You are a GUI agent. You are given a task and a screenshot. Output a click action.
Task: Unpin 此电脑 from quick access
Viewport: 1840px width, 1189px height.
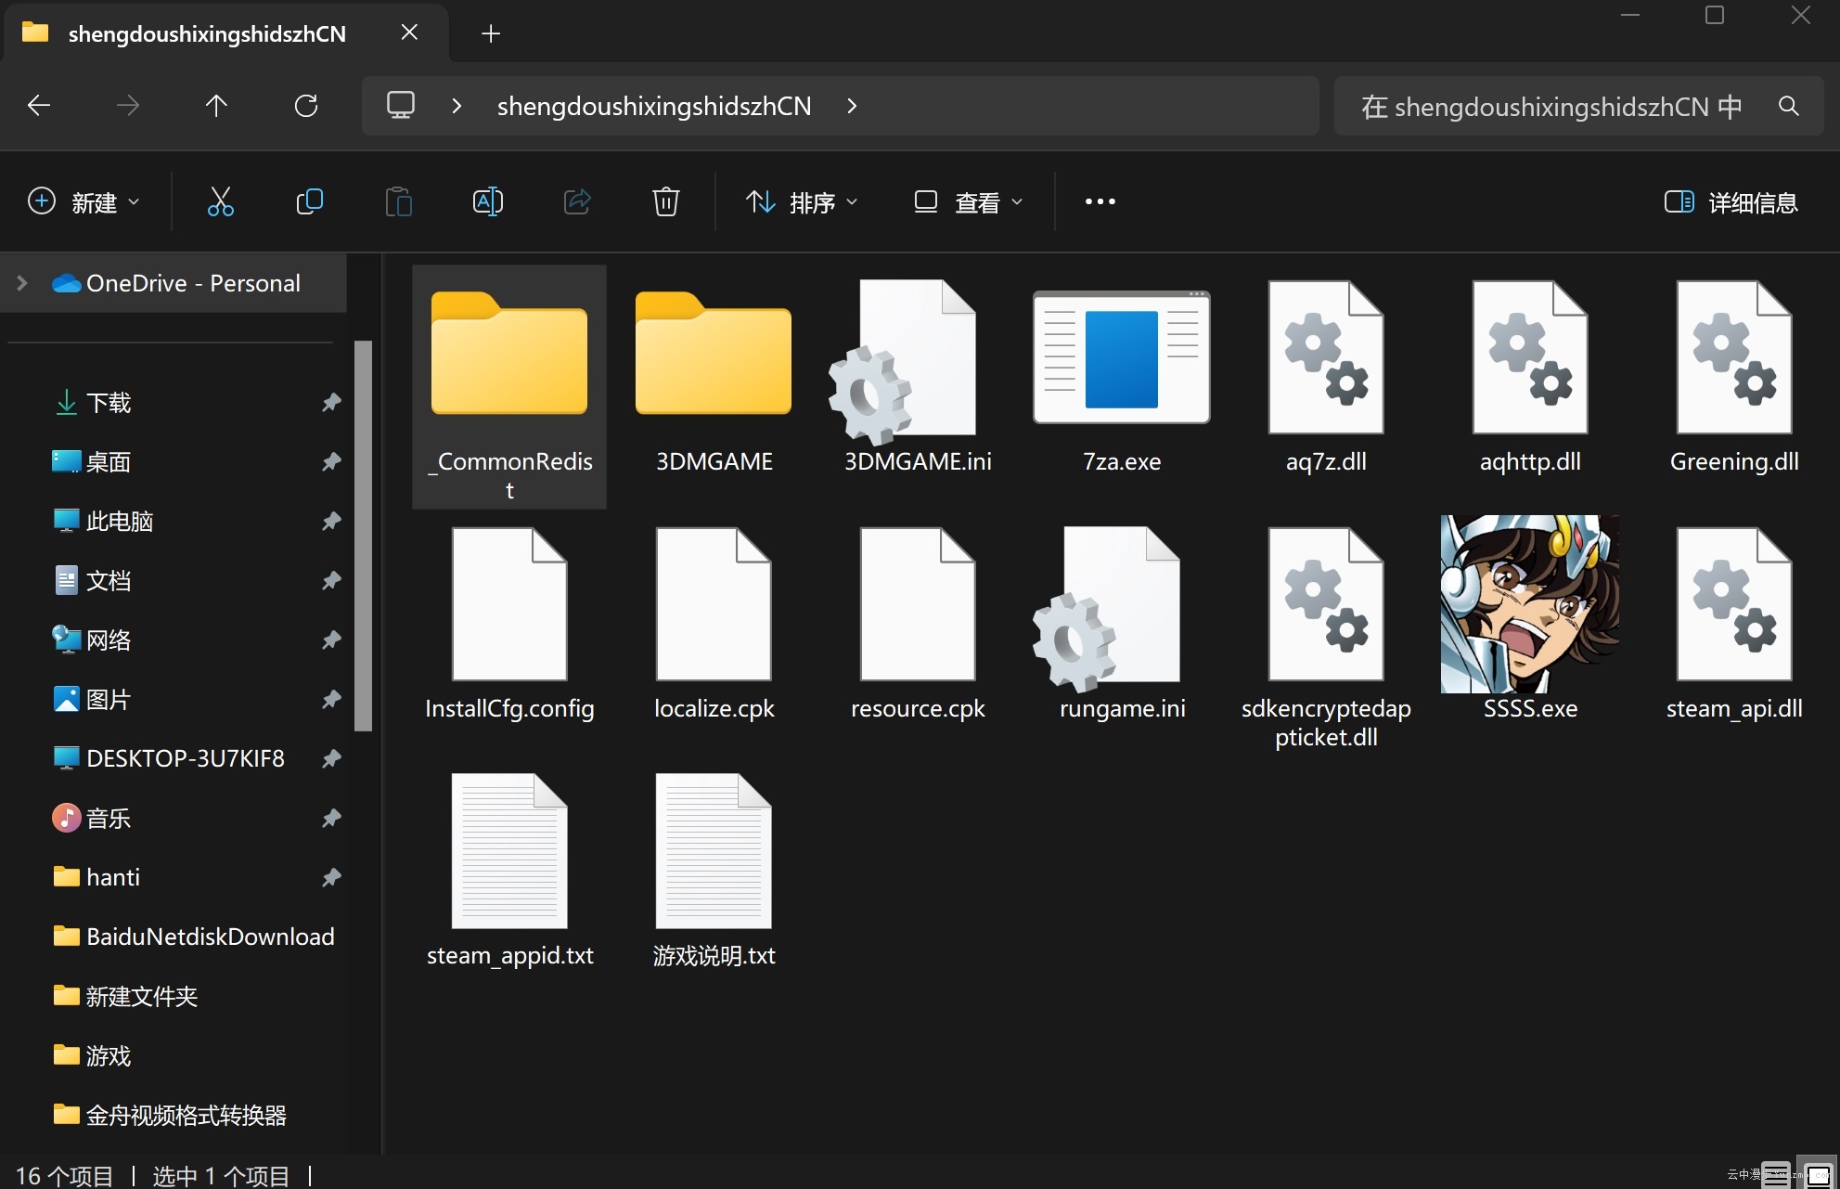331,521
